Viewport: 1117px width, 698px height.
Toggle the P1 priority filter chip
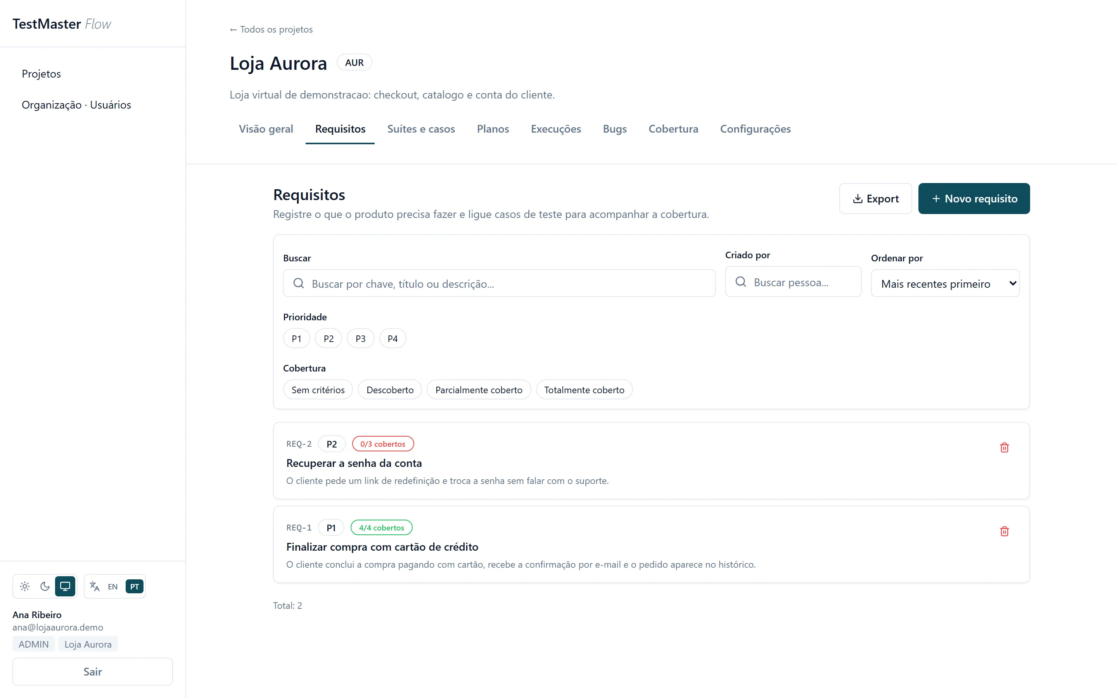(x=296, y=339)
